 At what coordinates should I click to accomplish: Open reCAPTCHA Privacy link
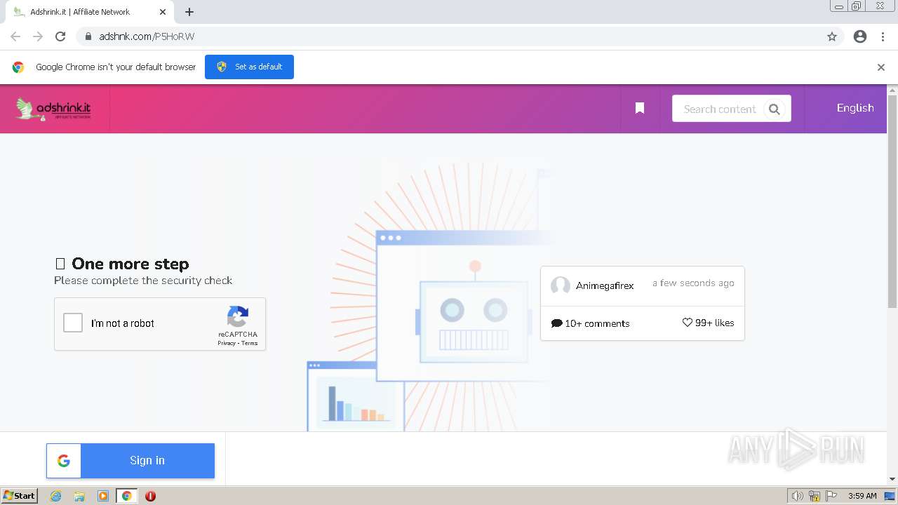(x=226, y=343)
